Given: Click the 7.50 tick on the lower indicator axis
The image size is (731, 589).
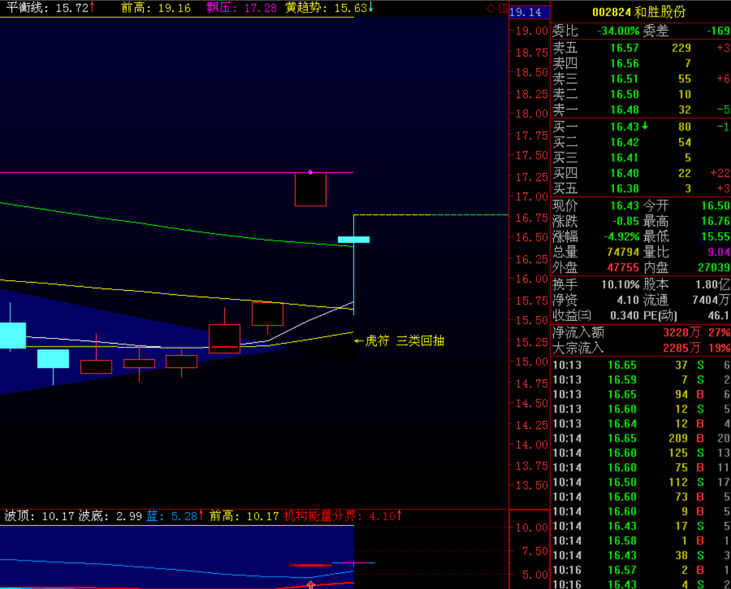Looking at the screenshot, I should pyautogui.click(x=535, y=551).
